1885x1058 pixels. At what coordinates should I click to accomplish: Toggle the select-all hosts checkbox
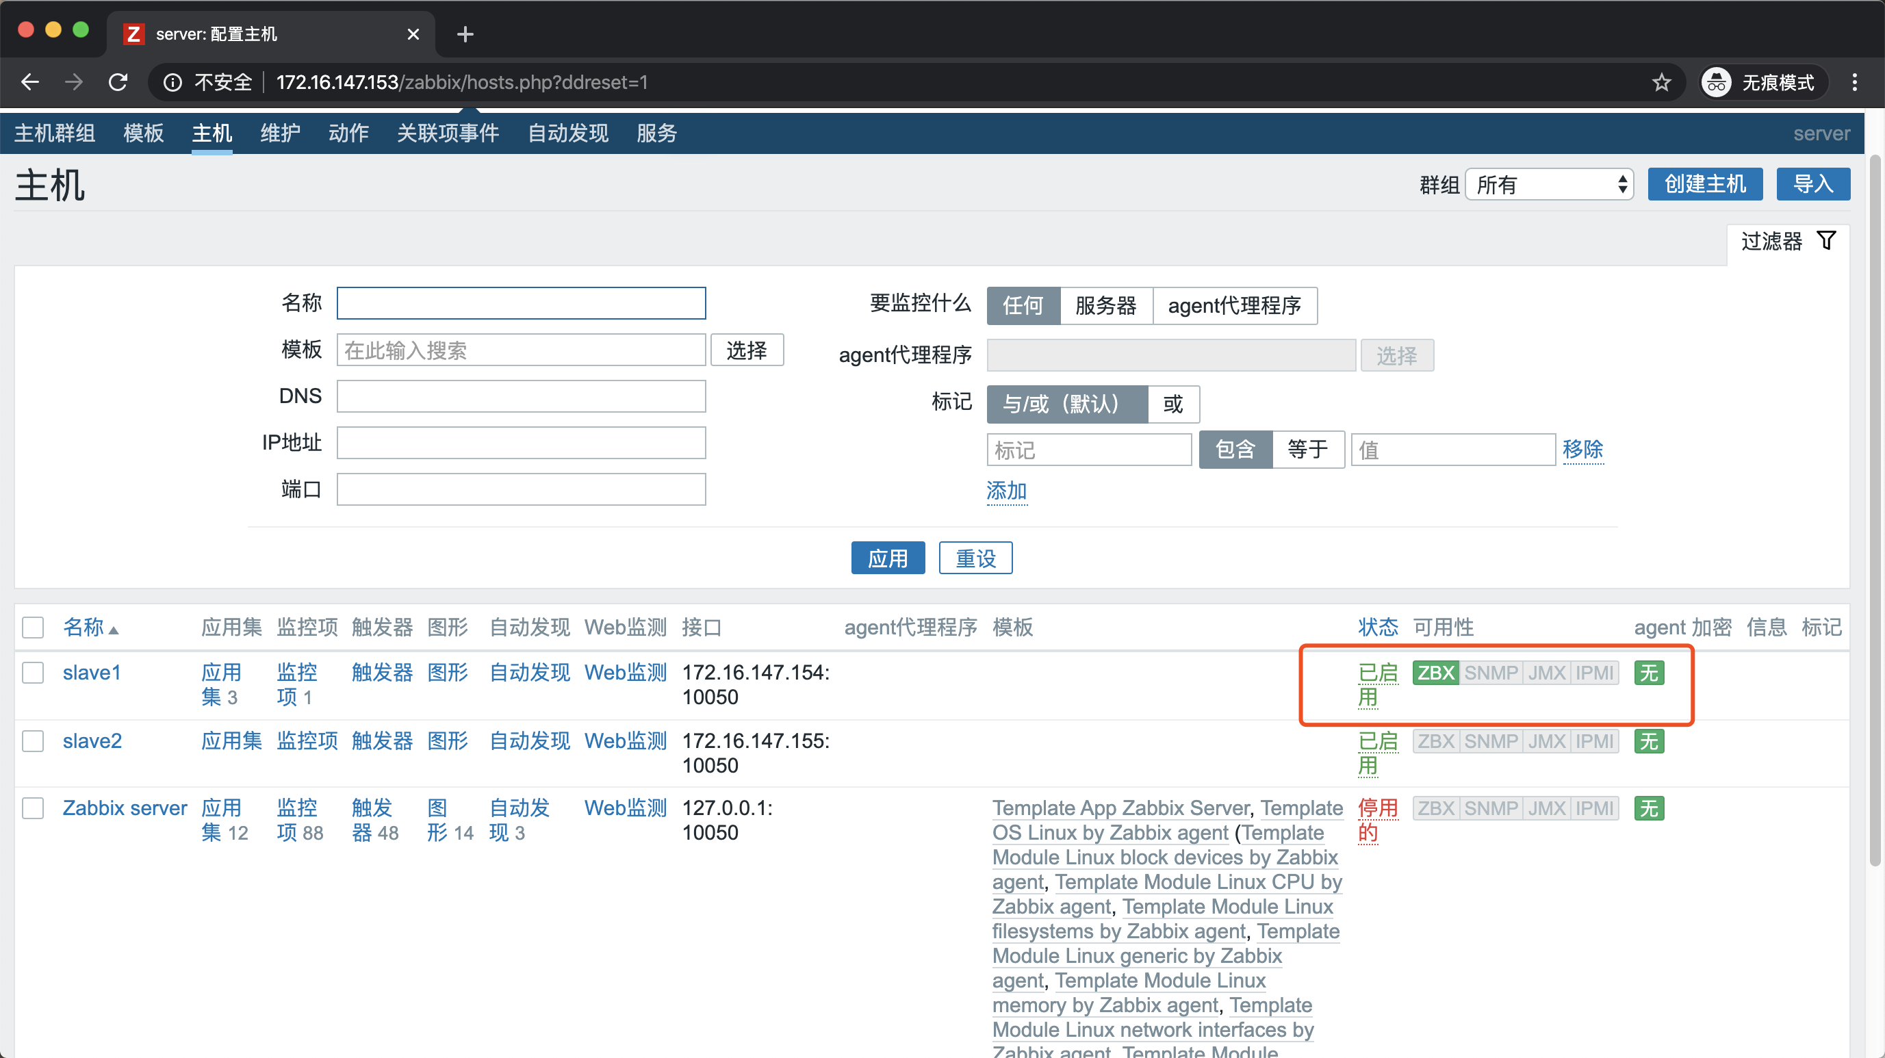tap(33, 627)
